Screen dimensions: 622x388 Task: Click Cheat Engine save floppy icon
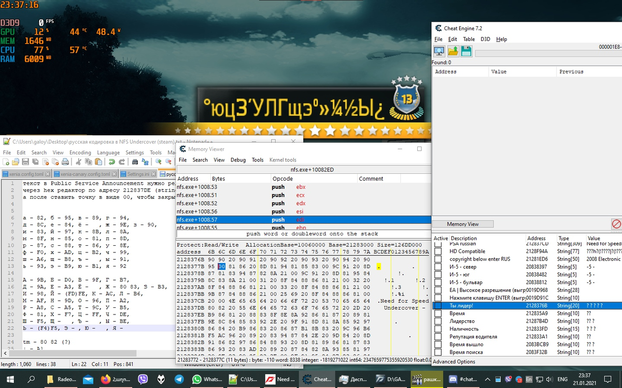466,51
